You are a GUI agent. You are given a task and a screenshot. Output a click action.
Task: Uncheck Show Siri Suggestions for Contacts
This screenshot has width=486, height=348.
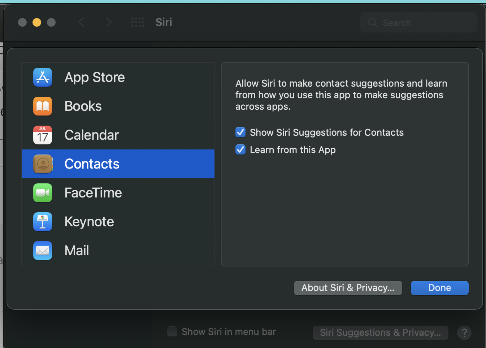pos(240,132)
